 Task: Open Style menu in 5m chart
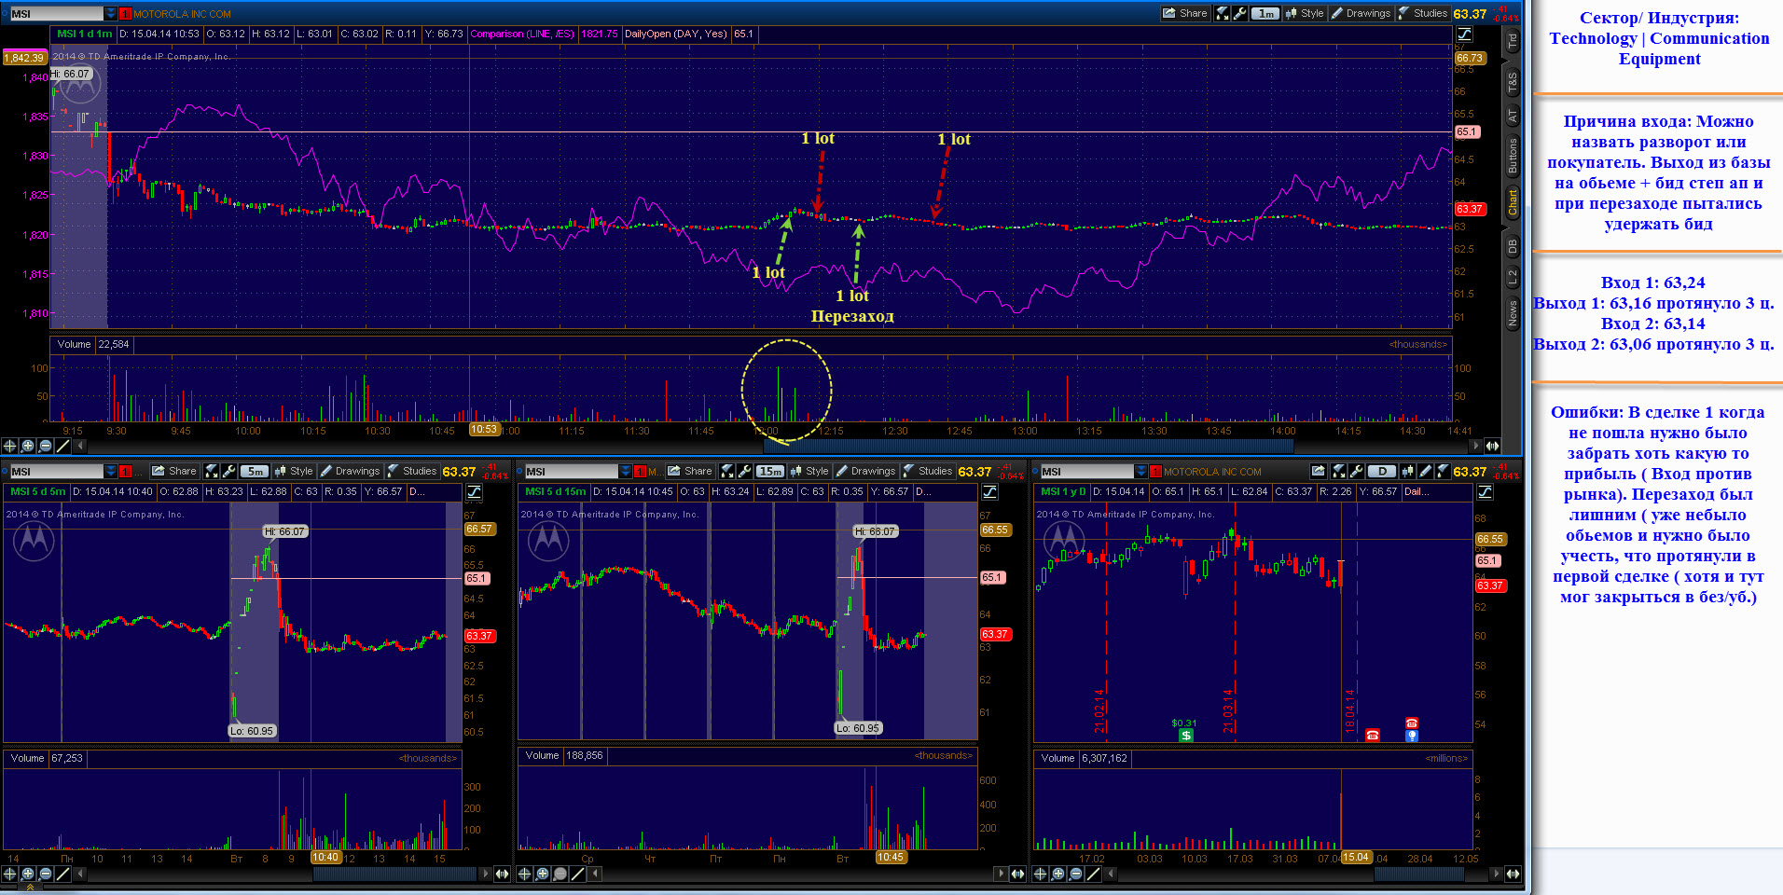(x=293, y=471)
